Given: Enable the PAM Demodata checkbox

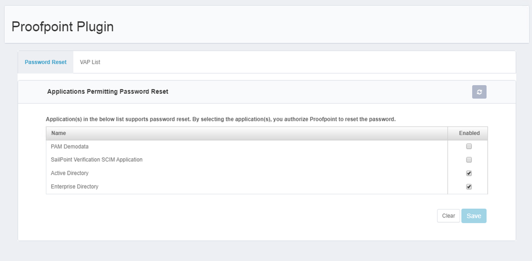Looking at the screenshot, I should coord(469,146).
